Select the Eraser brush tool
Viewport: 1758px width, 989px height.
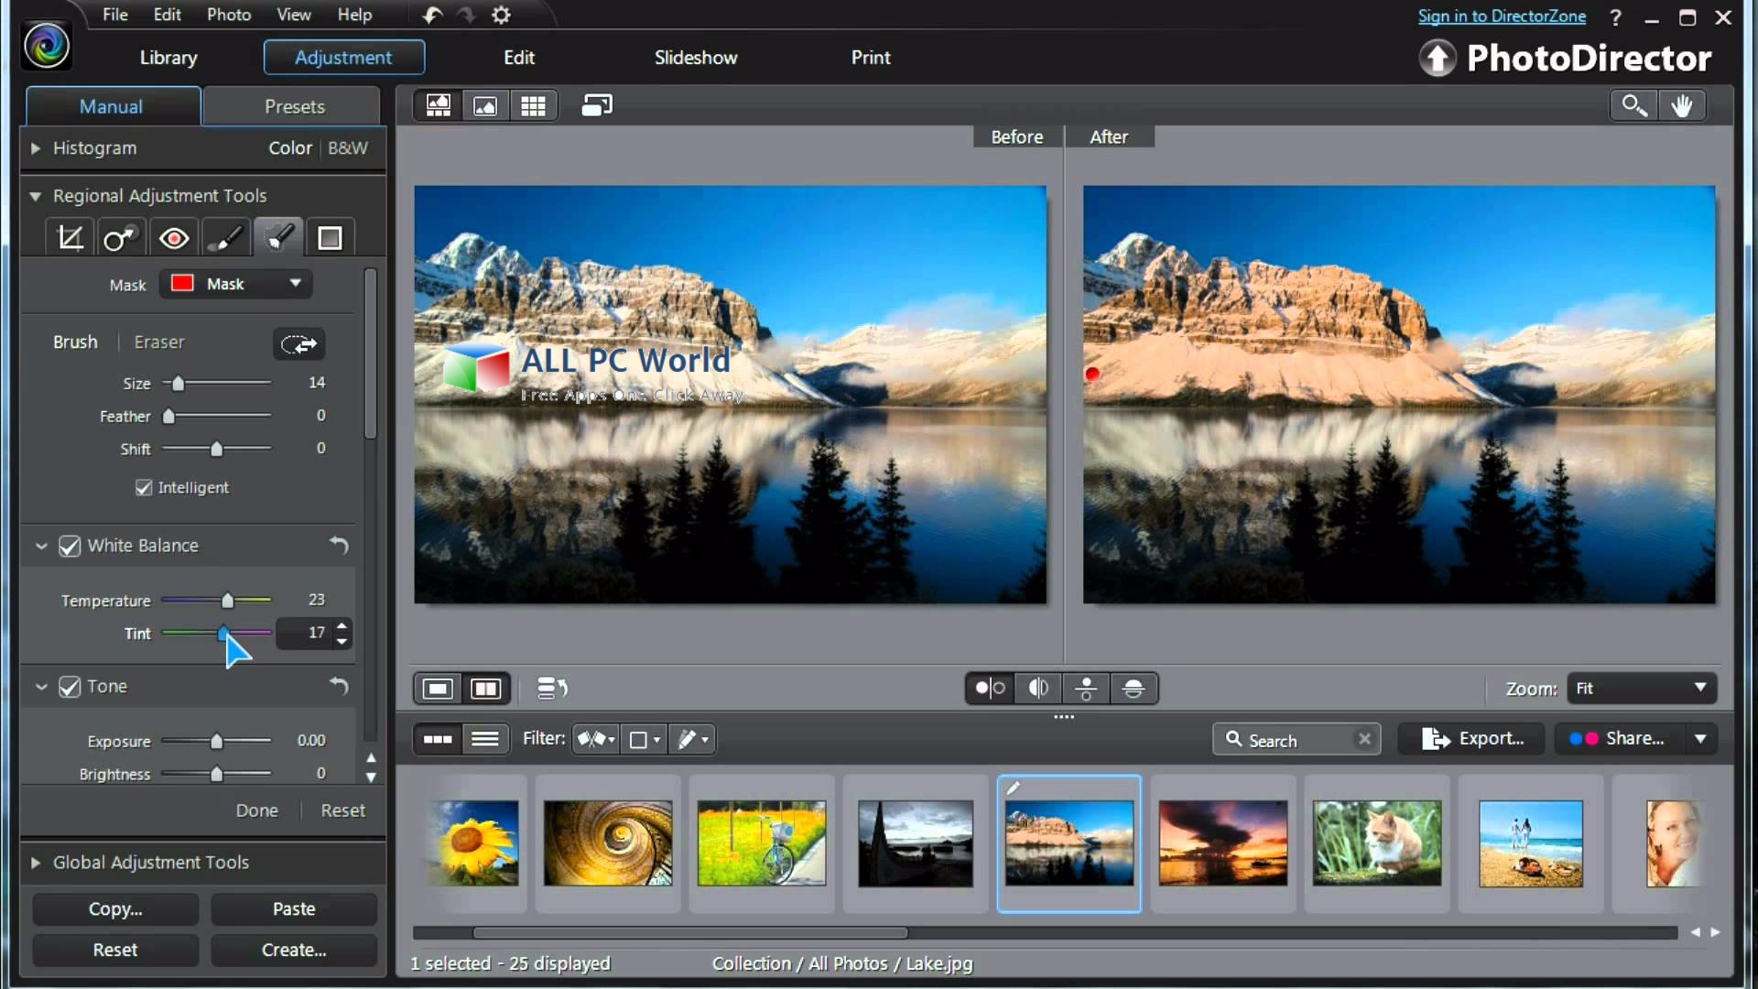[160, 341]
